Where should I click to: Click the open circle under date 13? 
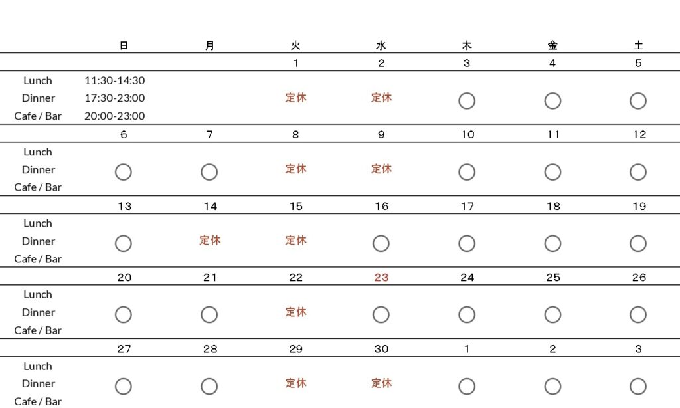click(x=124, y=243)
